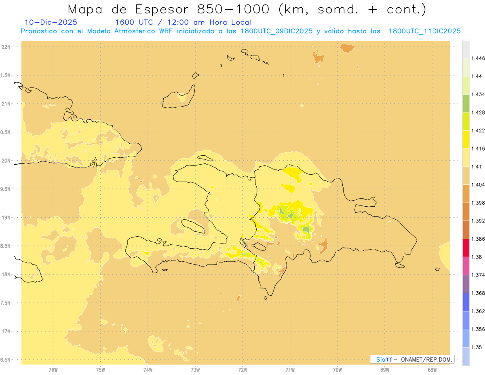Click the latitude label "19N"
The height and width of the screenshot is (375, 485).
(6, 218)
